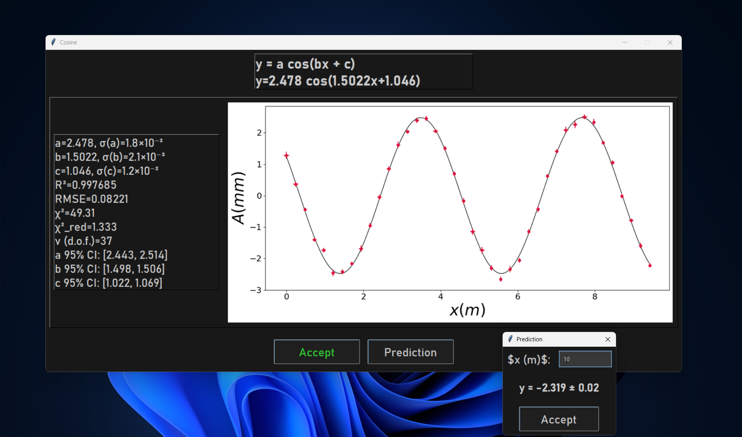Click the a 95% CI line
This screenshot has width=742, height=437.
coord(111,255)
